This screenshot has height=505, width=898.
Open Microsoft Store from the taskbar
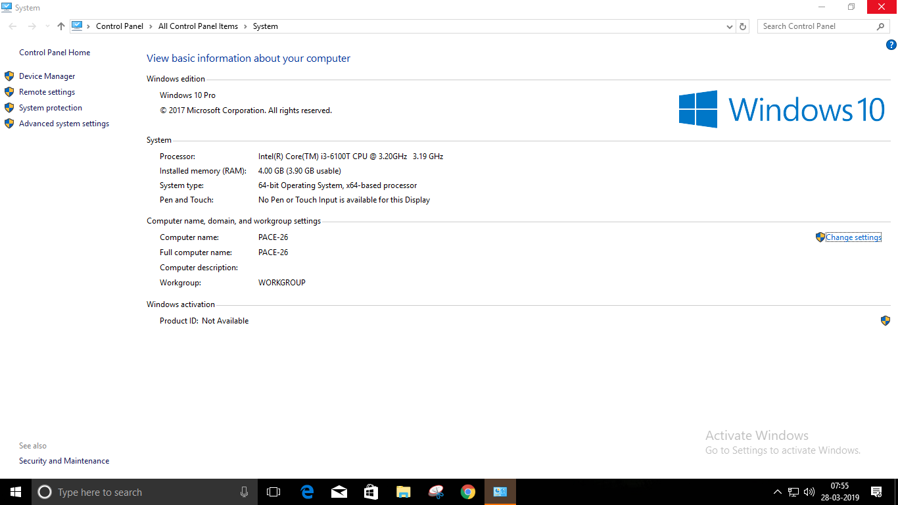(371, 492)
